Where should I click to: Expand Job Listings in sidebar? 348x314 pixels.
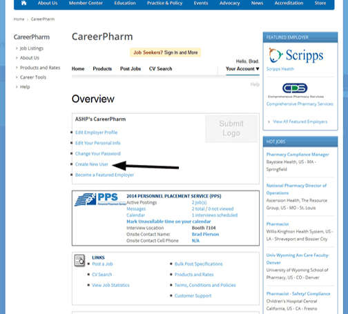(32, 48)
